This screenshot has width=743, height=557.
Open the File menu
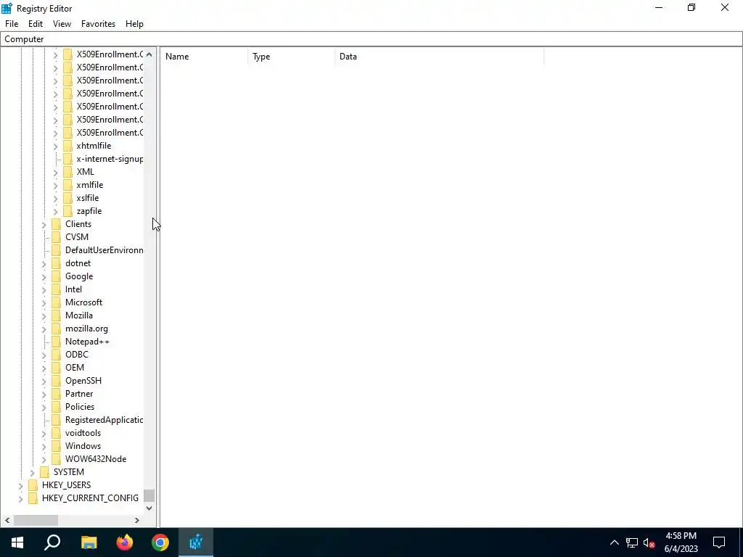tap(12, 24)
